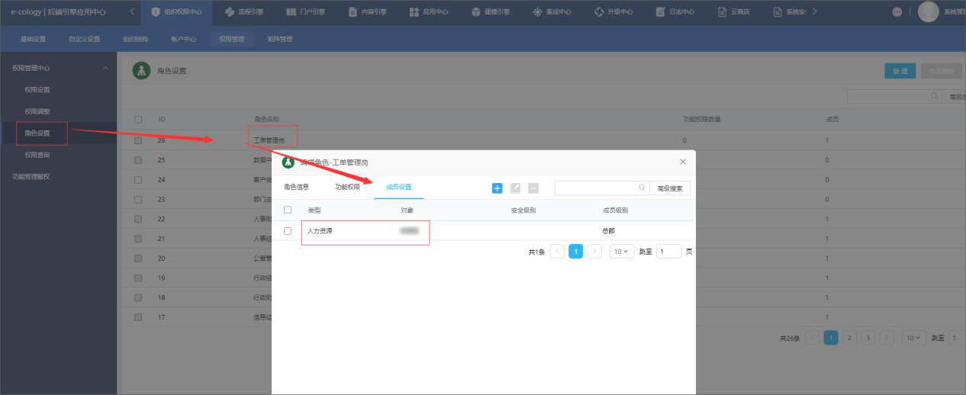
Task: Click the edit pencil icon in the dialog
Action: click(x=516, y=188)
